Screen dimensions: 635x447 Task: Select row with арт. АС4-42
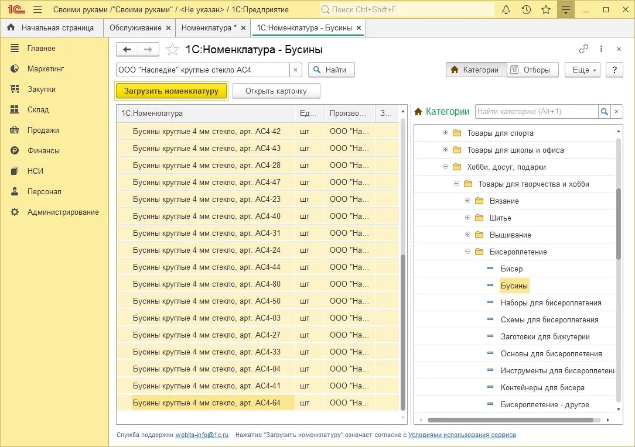click(258, 132)
